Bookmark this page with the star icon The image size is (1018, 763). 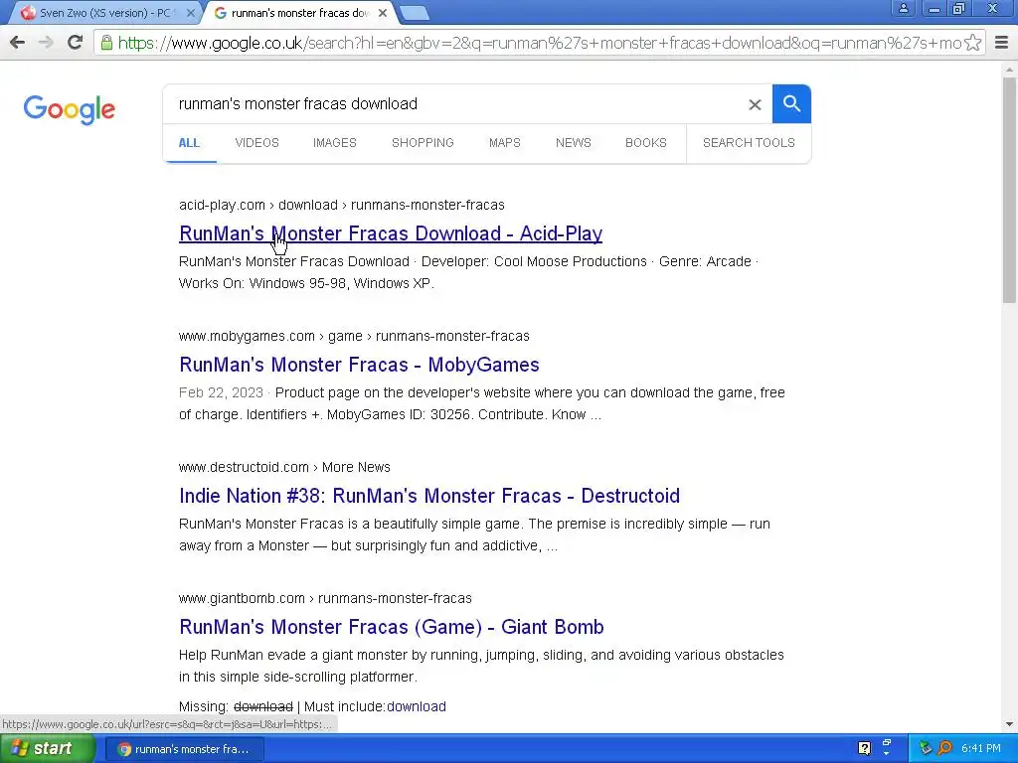click(972, 43)
